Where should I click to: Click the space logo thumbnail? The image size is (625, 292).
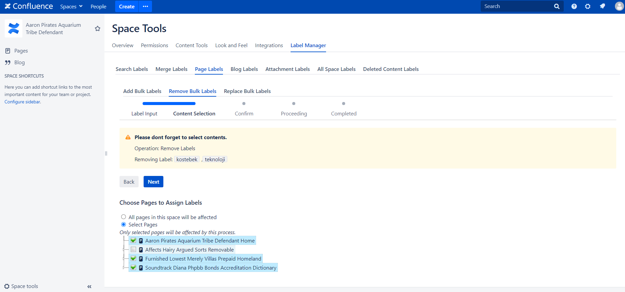13,28
